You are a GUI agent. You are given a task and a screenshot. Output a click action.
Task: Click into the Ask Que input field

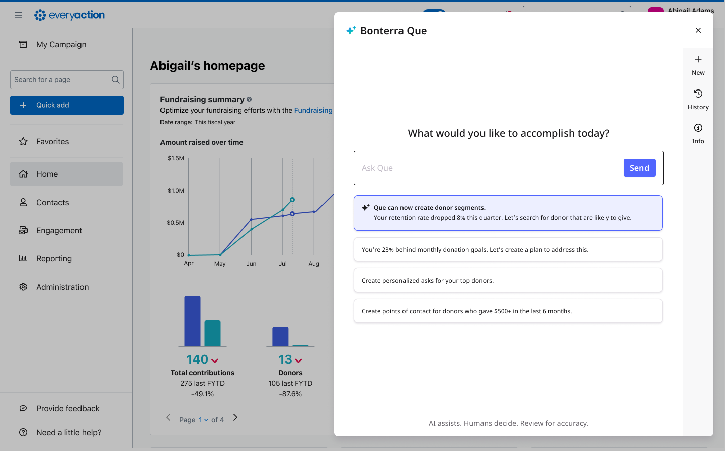pos(488,168)
